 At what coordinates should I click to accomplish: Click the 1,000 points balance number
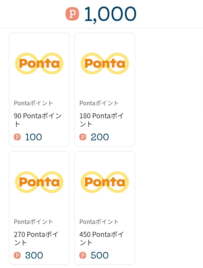coord(110,14)
